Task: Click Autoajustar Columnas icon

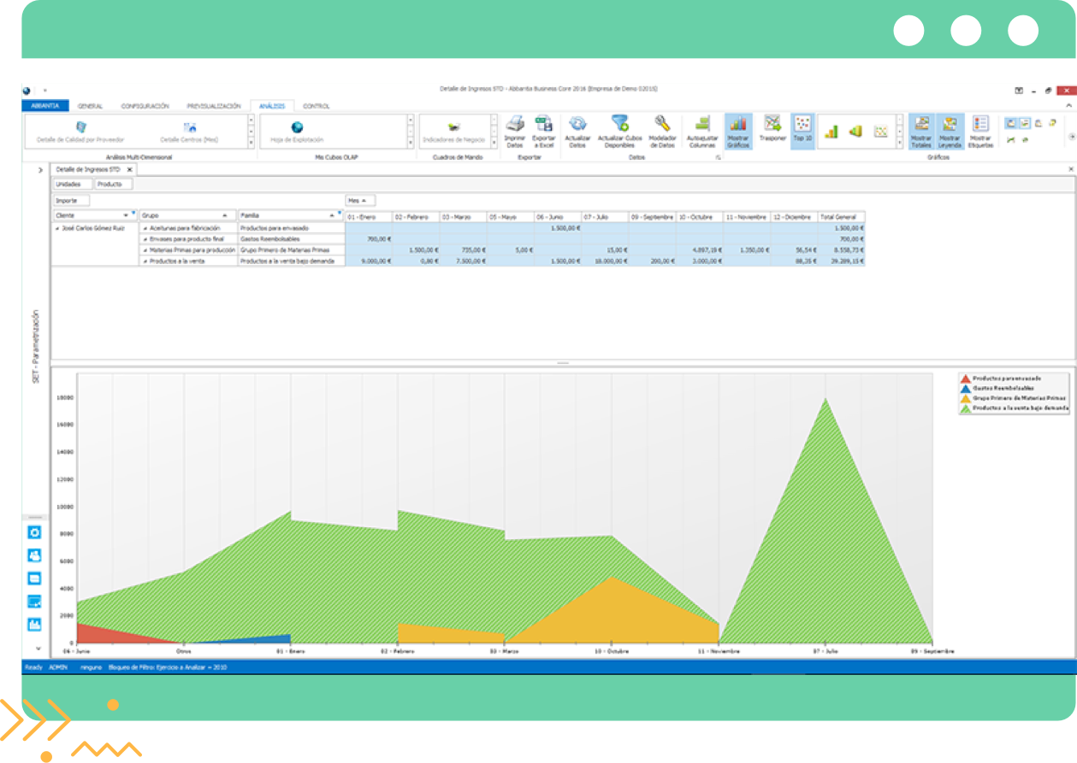Action: [x=701, y=126]
